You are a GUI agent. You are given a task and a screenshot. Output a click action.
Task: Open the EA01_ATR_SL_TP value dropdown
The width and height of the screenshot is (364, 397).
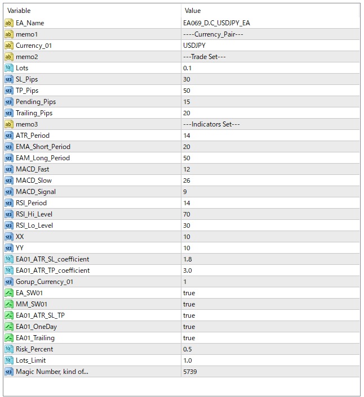coord(189,315)
